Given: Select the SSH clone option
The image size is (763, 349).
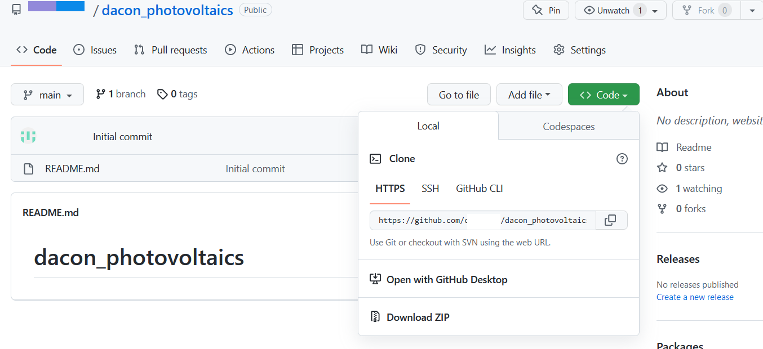Looking at the screenshot, I should (431, 189).
